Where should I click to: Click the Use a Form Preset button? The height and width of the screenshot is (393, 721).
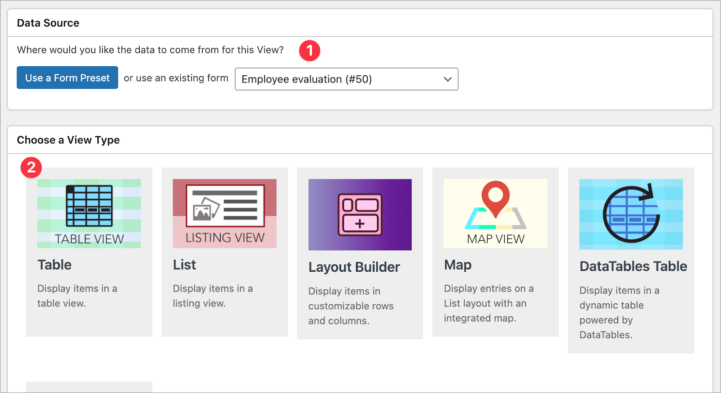tap(68, 78)
